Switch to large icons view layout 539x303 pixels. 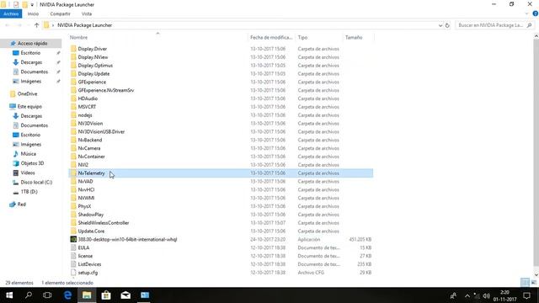coord(533,283)
